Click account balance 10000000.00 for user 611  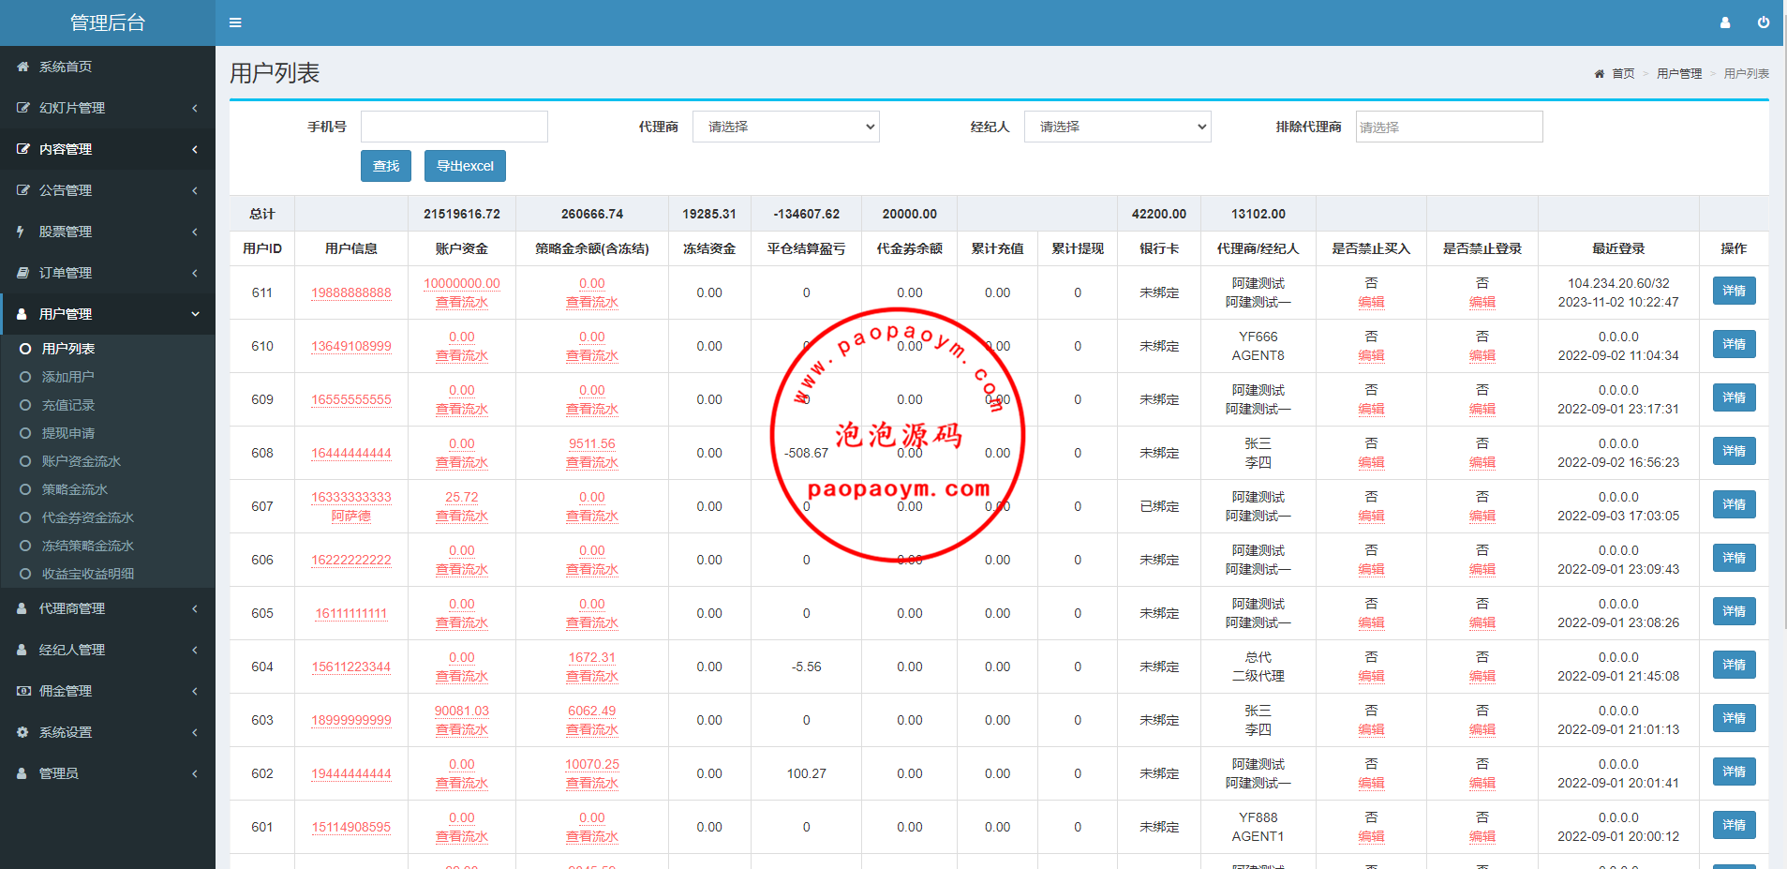[x=462, y=283]
